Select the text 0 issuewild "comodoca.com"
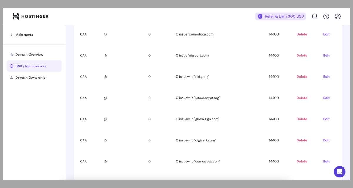The image size is (353, 188). (198, 161)
